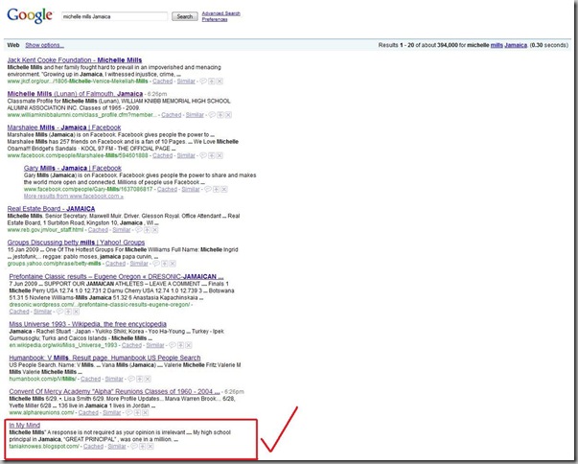Viewport: 578px width, 464px height.
Task: View Cached copy of www.reb.gov.jm result
Action: (x=98, y=230)
